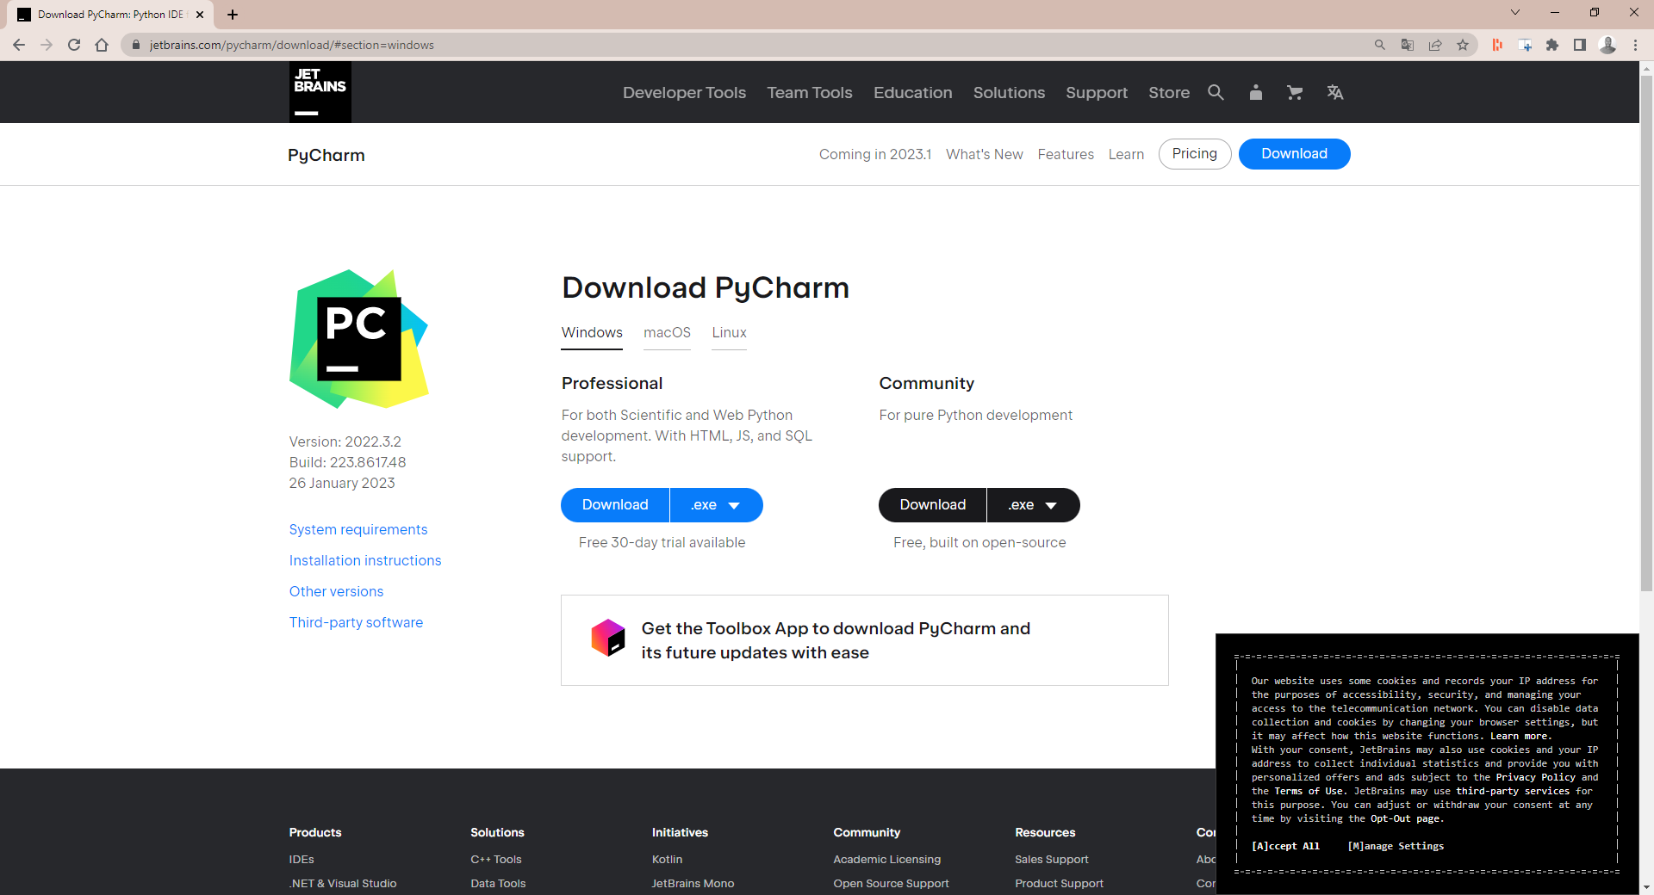Click the blue plus extension icon
The height and width of the screenshot is (895, 1654).
[x=1525, y=45]
